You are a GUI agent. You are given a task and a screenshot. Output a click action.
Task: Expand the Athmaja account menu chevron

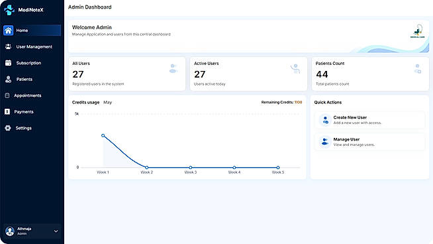click(x=56, y=231)
